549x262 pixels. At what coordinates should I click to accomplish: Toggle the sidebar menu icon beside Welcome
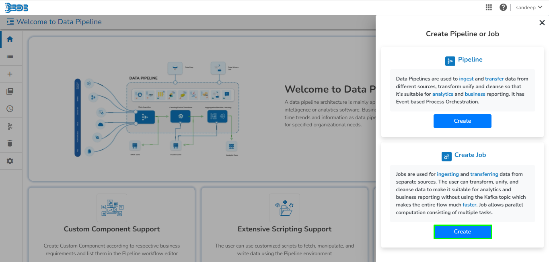[10, 22]
